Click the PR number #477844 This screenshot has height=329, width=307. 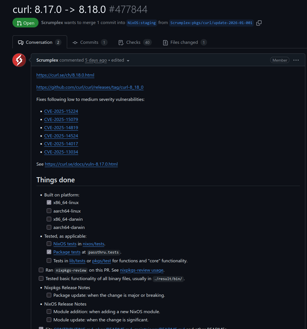(x=128, y=10)
